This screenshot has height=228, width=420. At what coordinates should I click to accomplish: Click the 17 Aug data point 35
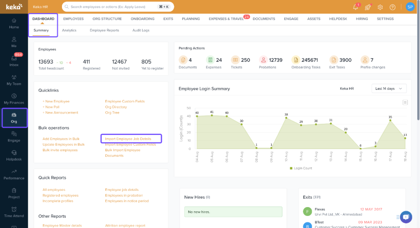390,120
